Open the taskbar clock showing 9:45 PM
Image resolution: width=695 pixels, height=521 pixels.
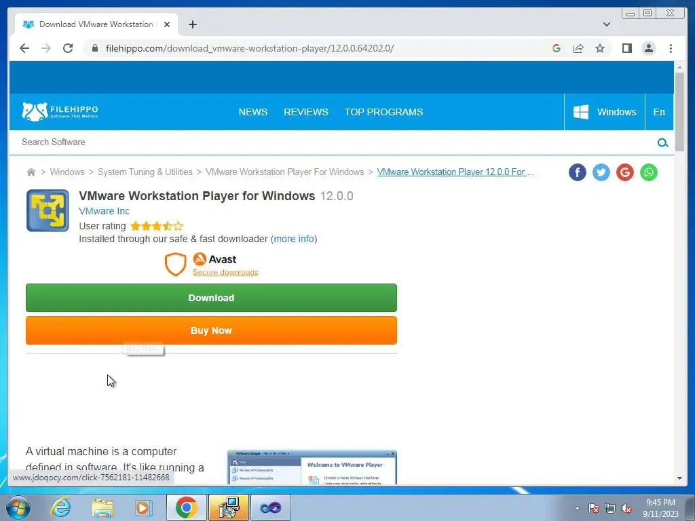tap(660, 508)
